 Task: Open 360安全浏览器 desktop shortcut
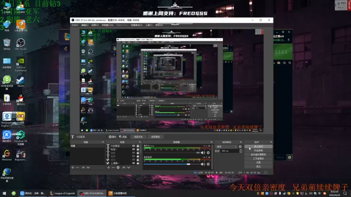point(7,83)
